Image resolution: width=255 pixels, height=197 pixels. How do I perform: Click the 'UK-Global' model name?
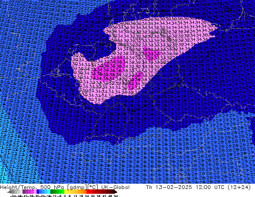coord(115,187)
